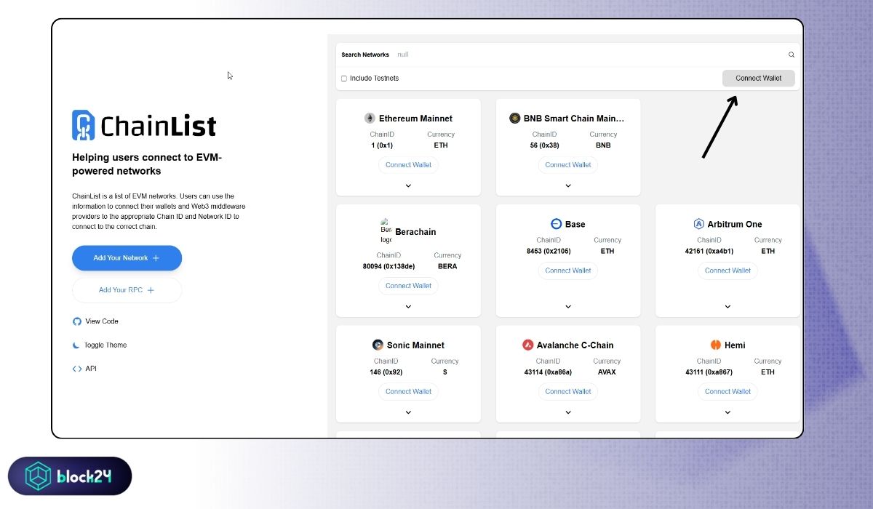
Task: Click the Add Your Network button
Action: pyautogui.click(x=127, y=258)
